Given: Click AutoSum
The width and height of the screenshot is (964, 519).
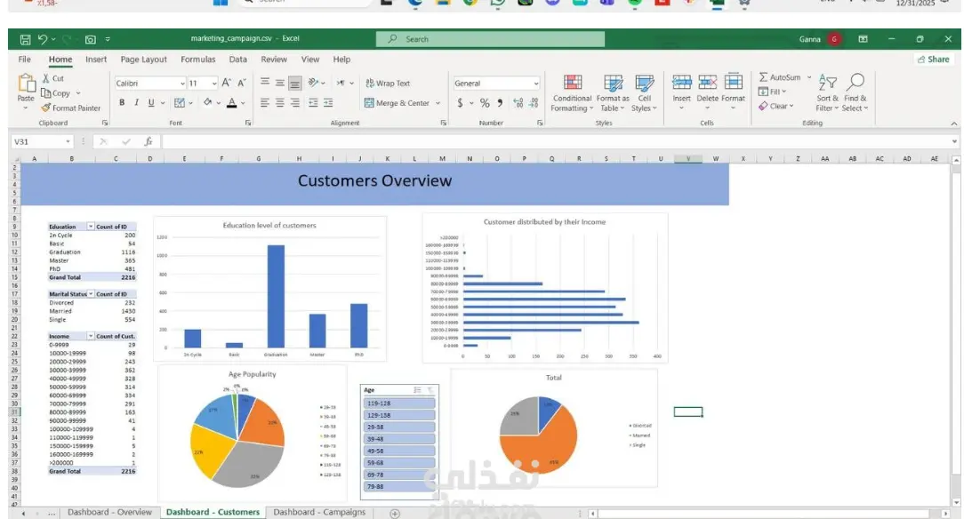Looking at the screenshot, I should (780, 77).
